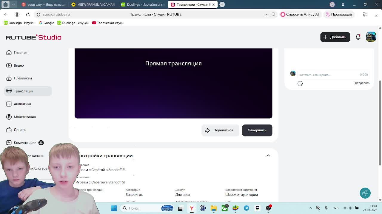Open the first Duolingo bookmark
Viewport: 382px width, 214px height.
point(19,23)
